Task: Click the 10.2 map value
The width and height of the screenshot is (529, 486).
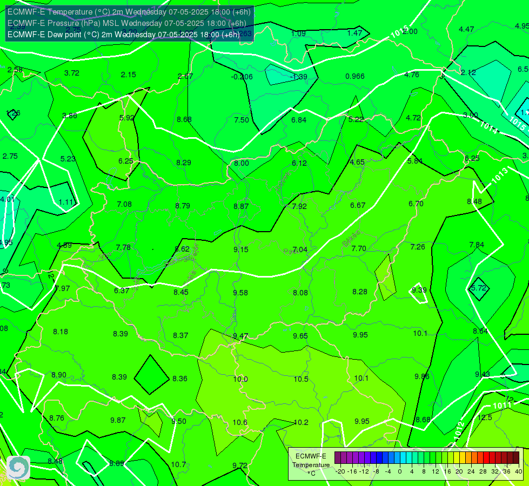Action: (x=301, y=422)
